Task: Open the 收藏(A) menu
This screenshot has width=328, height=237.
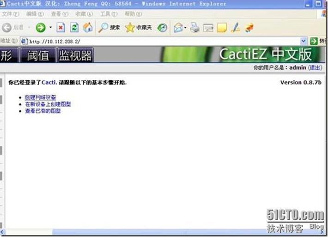Action: tap(84, 14)
